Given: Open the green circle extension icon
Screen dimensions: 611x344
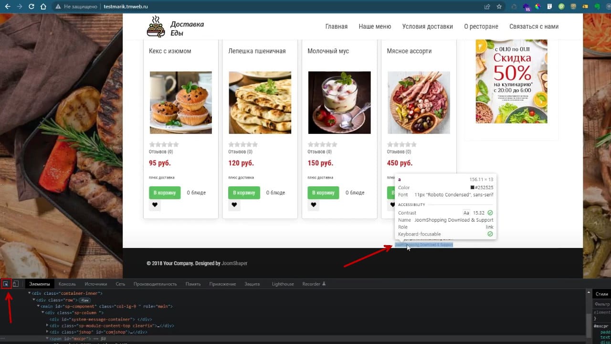Looking at the screenshot, I should (561, 7).
